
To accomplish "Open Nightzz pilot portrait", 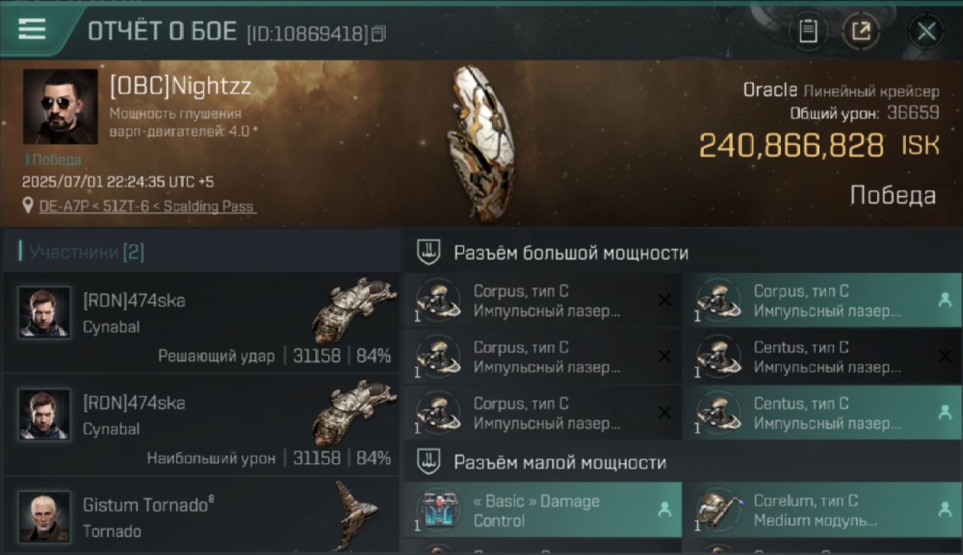I will pos(60,107).
